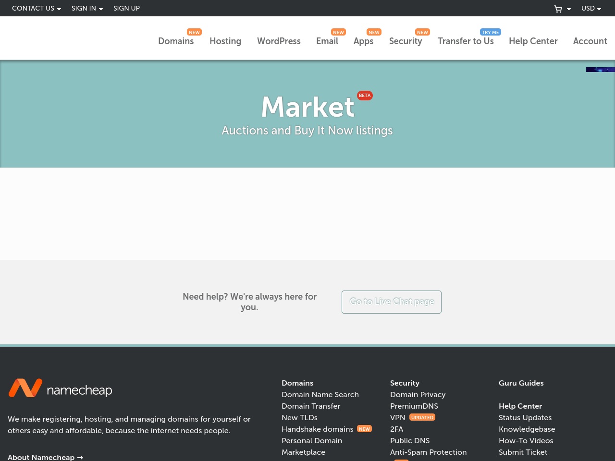The width and height of the screenshot is (615, 461).
Task: Click the 'Need help? We're always here' text
Action: [x=249, y=302]
